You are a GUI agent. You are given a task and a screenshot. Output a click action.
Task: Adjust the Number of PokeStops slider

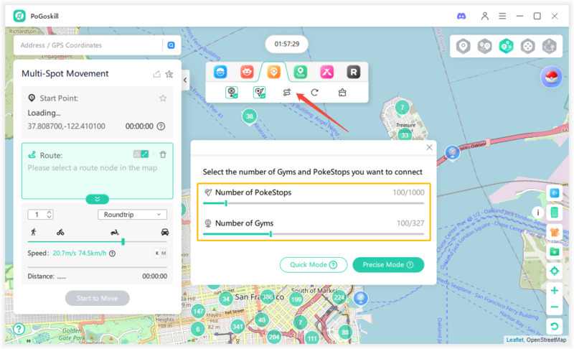227,203
